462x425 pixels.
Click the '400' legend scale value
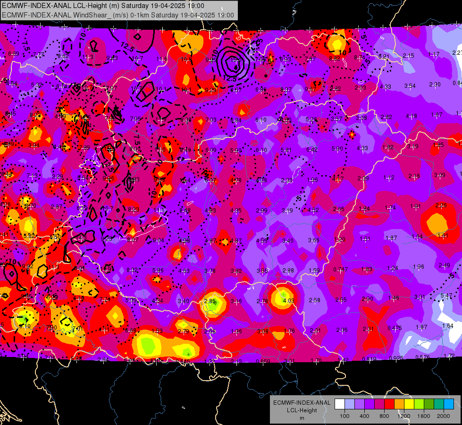[364, 416]
